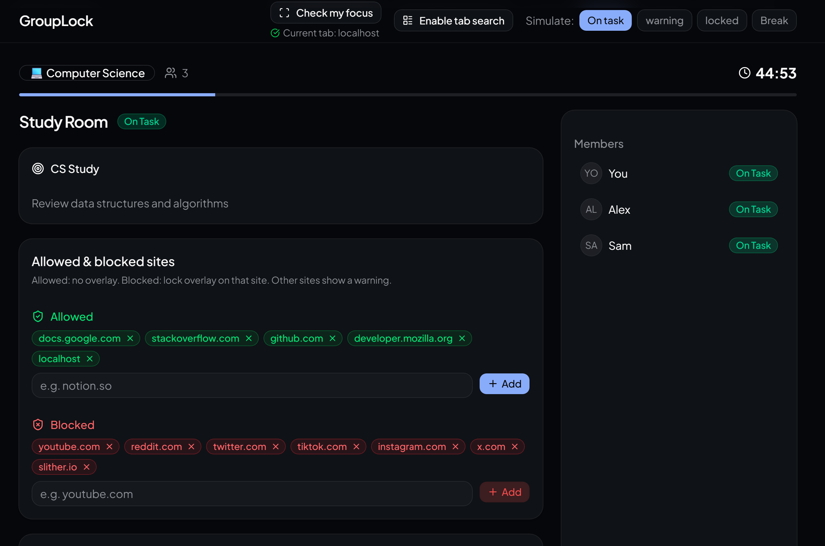825x546 pixels.
Task: Open the Computer Science group chip
Action: coord(87,73)
